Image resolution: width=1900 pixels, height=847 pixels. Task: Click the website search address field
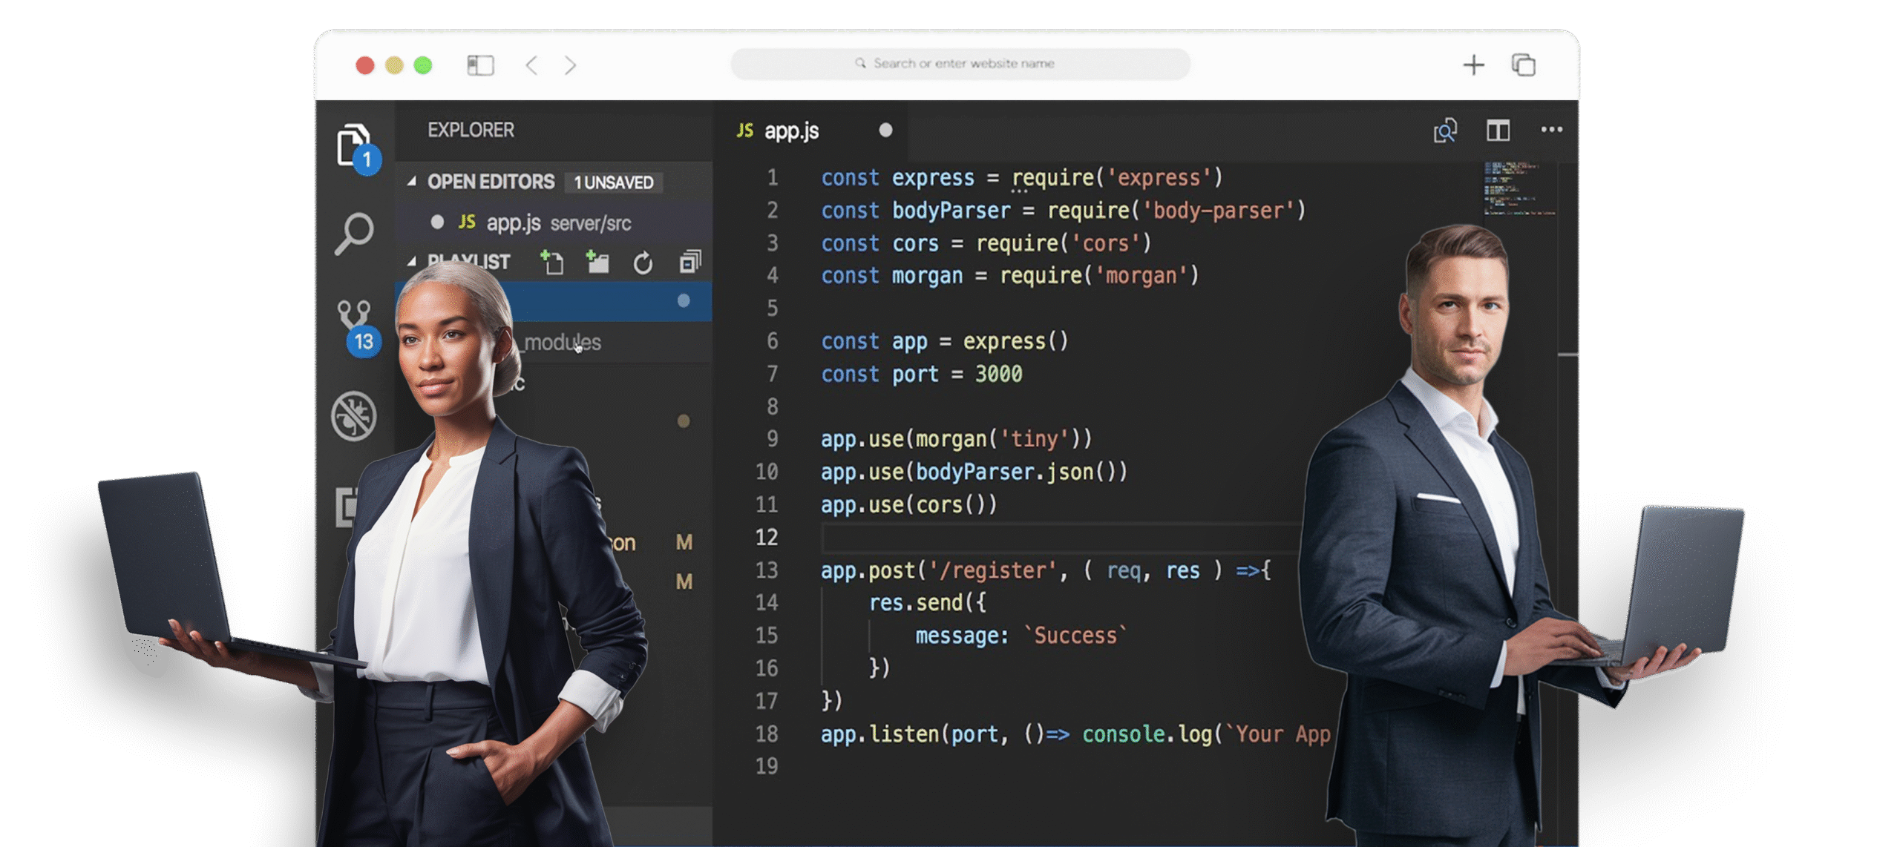[961, 64]
